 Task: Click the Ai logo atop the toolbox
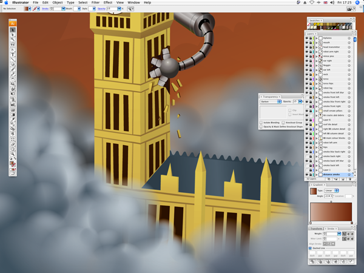pos(13,24)
